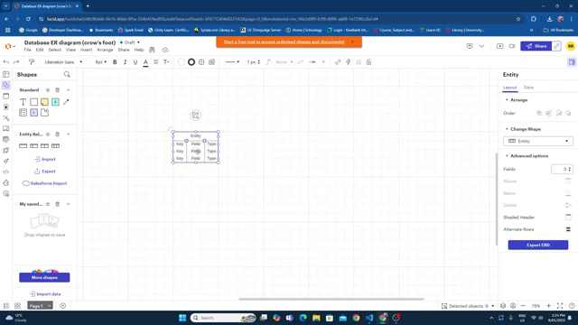Open the Arrange menu
Image resolution: width=578 pixels, height=325 pixels.
coord(105,50)
